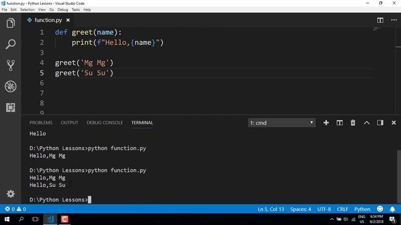Click UTF-8 encoding in status bar
Viewport: 401px width, 225px height.
click(324, 209)
